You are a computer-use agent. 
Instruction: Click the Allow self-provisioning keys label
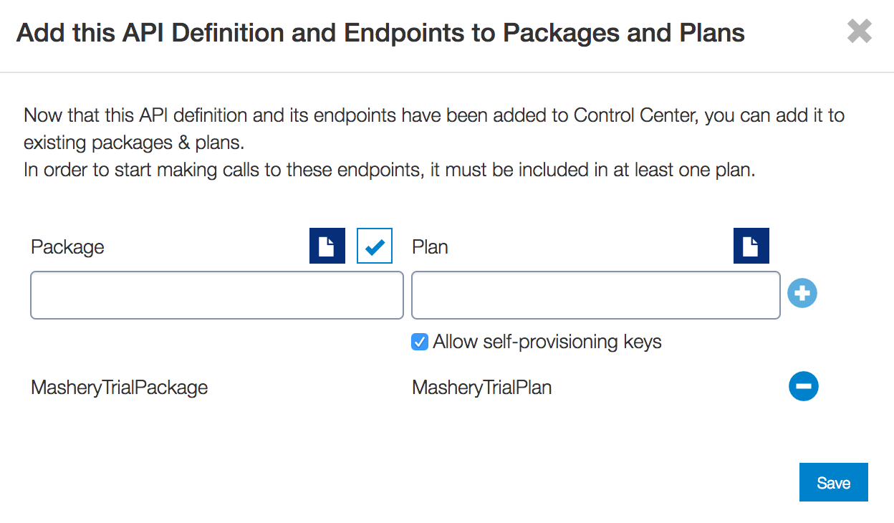click(547, 342)
